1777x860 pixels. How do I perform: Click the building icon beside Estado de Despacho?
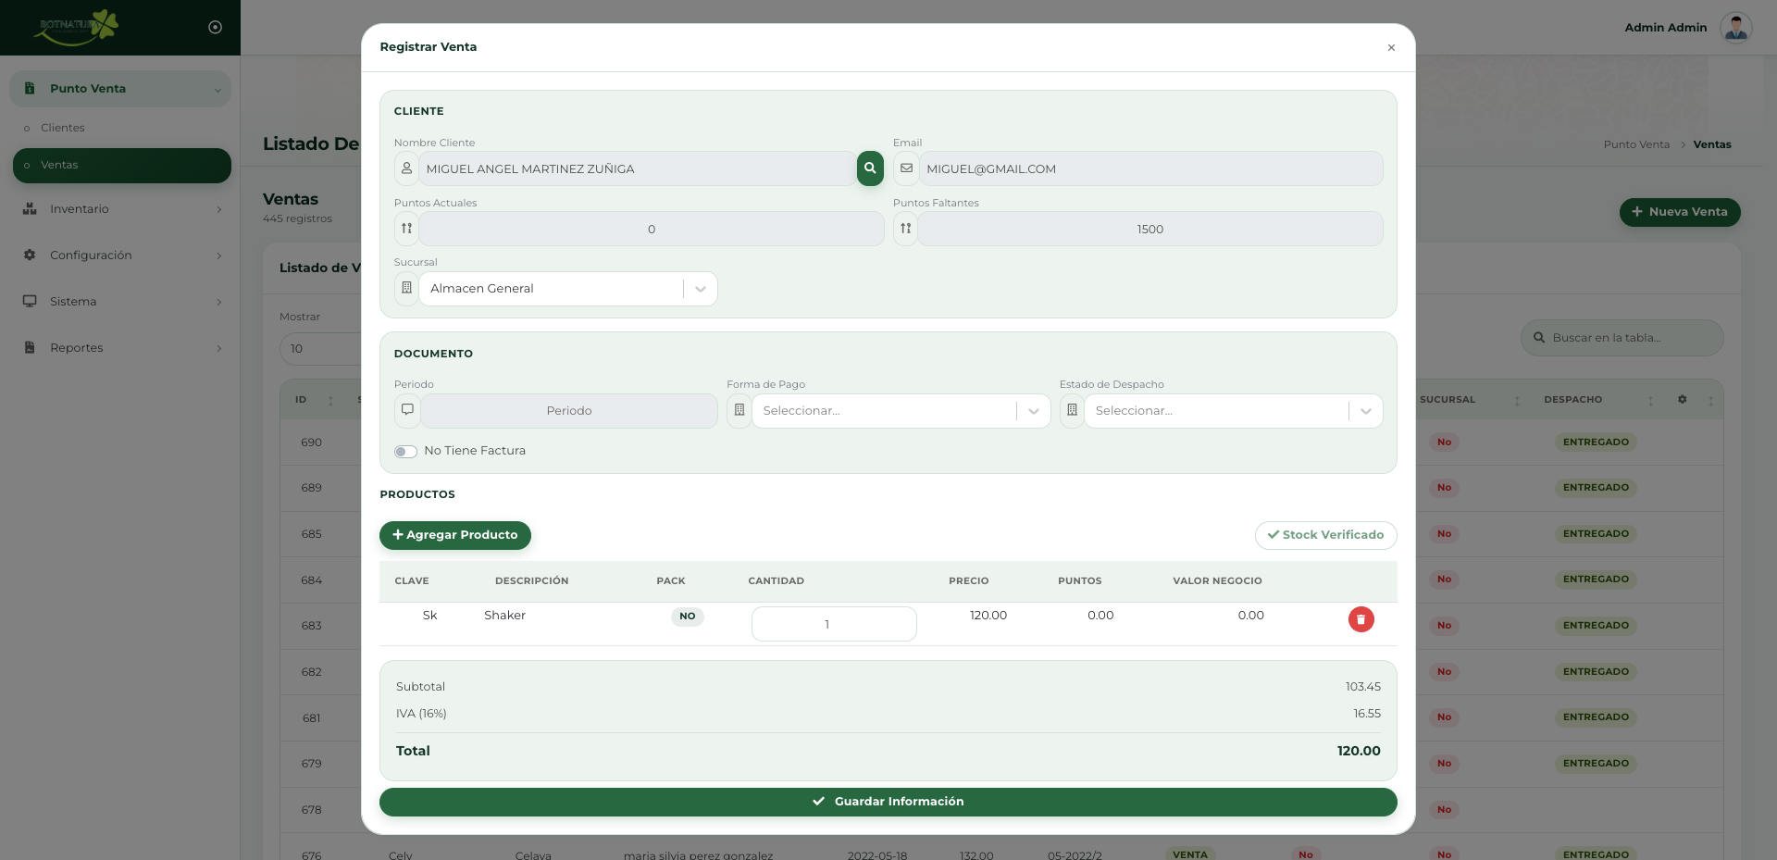pos(1072,410)
